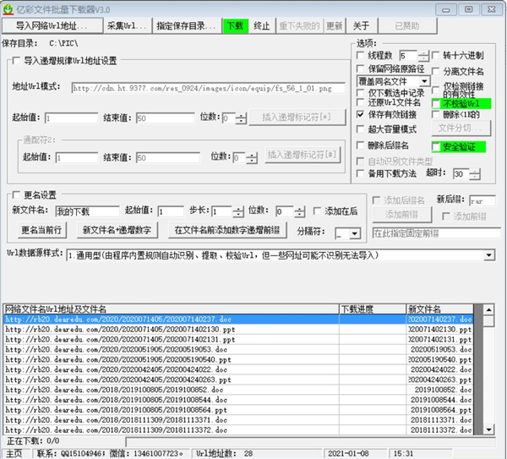Image resolution: width=507 pixels, height=459 pixels.
Task: Uncheck the 保存有效链接 checkbox
Action: tap(361, 114)
